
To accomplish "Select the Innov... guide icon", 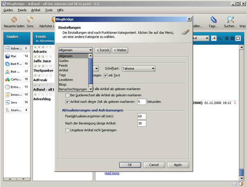I will [7, 95].
